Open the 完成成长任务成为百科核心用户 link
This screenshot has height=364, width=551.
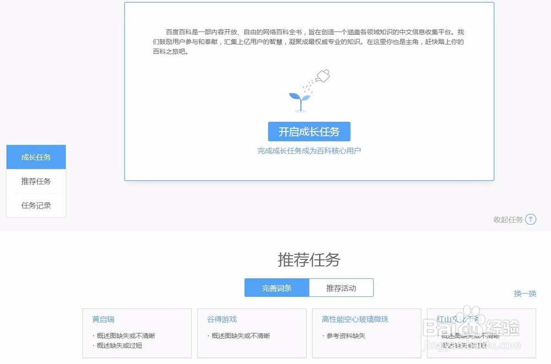pos(309,149)
